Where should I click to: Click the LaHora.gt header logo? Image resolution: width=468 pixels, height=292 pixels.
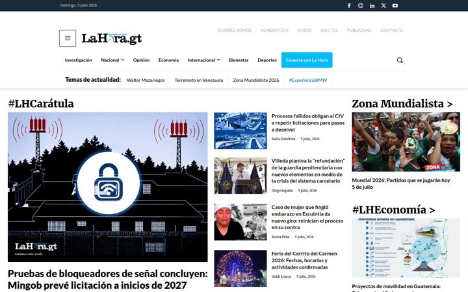point(112,38)
